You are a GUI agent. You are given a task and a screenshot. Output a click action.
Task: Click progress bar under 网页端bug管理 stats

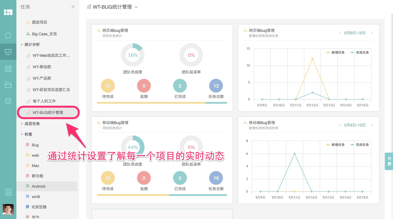162,103
